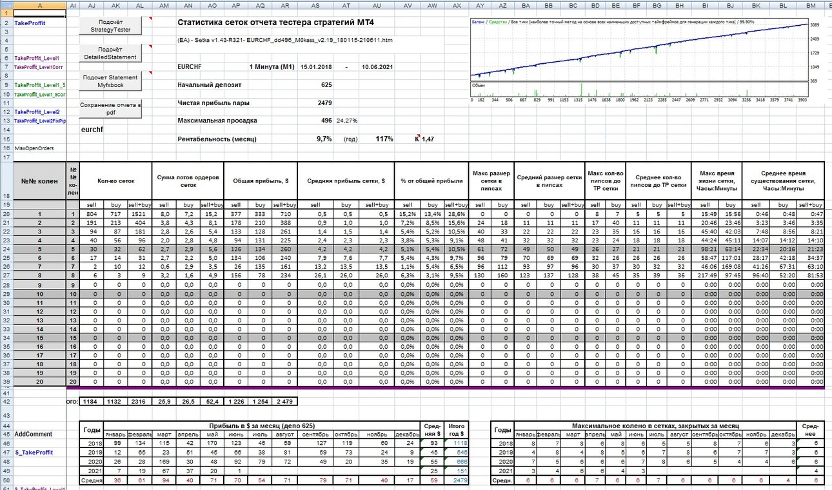Click Итого год $ header cell

[x=457, y=430]
